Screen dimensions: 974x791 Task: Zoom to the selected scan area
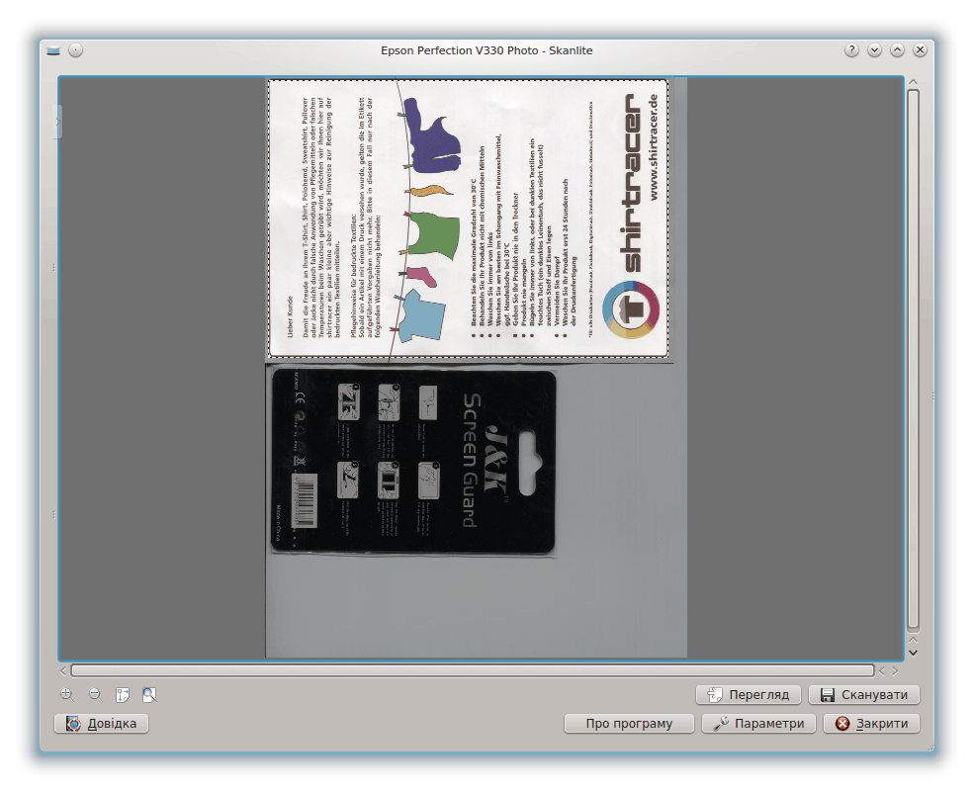[123, 694]
